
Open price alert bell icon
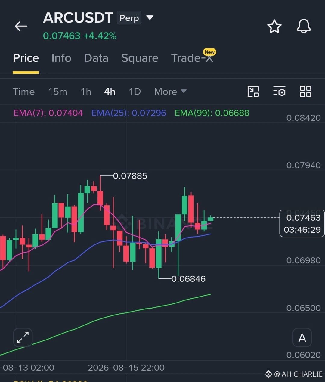pos(304,26)
